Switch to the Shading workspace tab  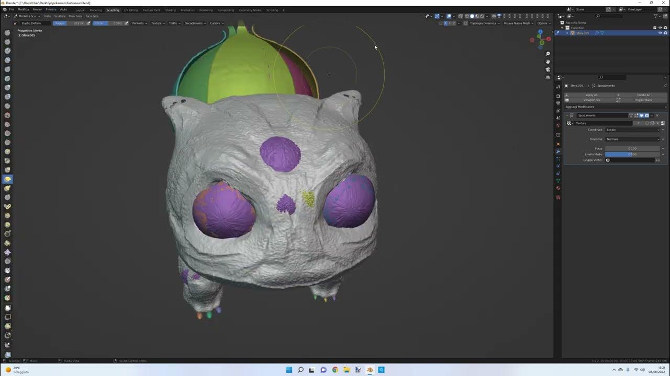pos(171,10)
